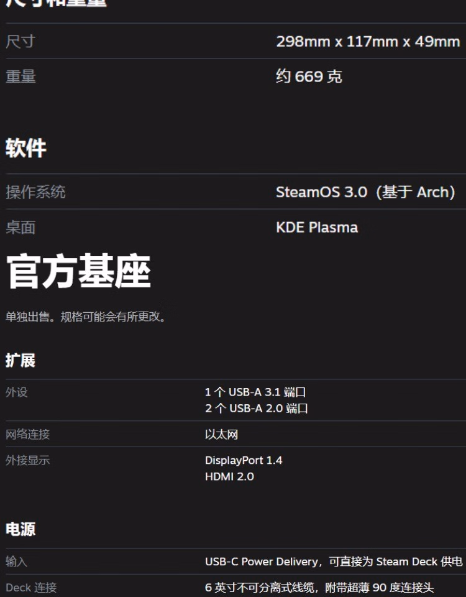Click the DisplayPort 1.4 text
The image size is (466, 597).
click(244, 460)
